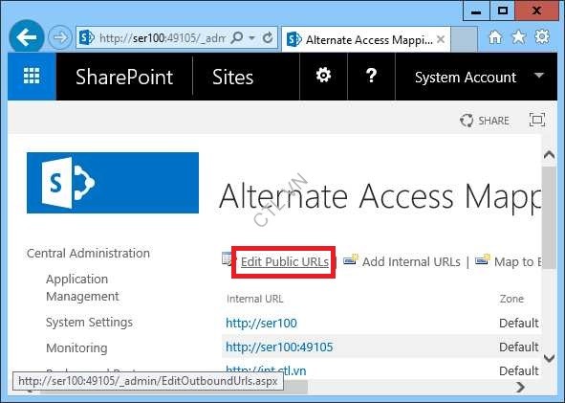The height and width of the screenshot is (403, 565).
Task: Open the SharePoint Settings gear menu
Action: [x=323, y=76]
